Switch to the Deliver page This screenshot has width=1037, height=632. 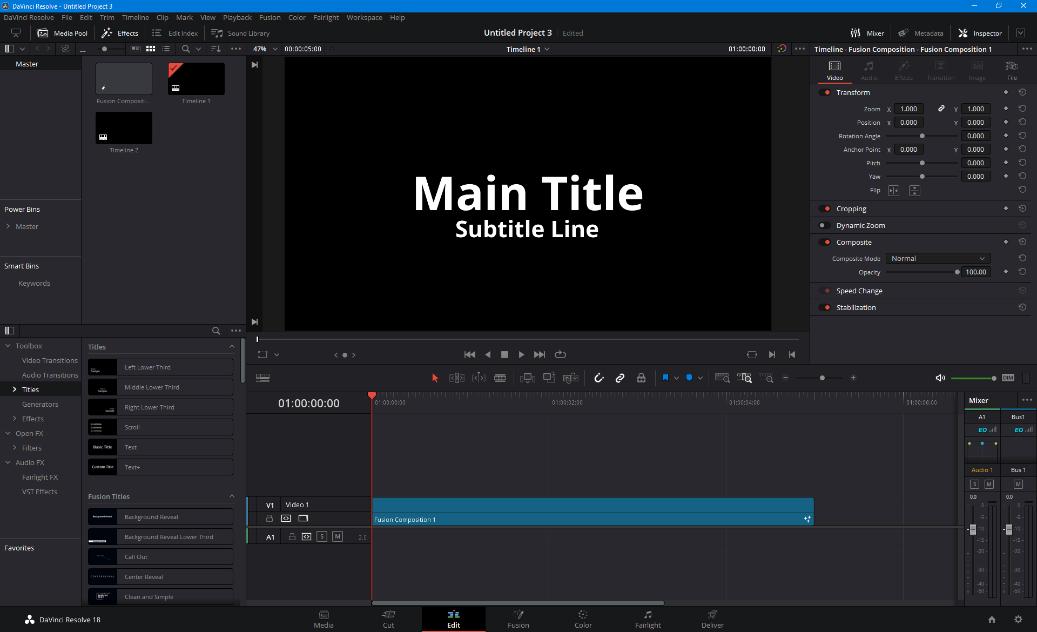tap(712, 619)
